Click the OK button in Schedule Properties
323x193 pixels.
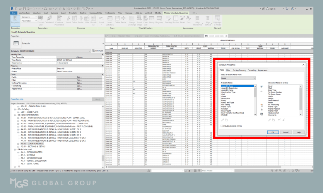(x=273, y=132)
